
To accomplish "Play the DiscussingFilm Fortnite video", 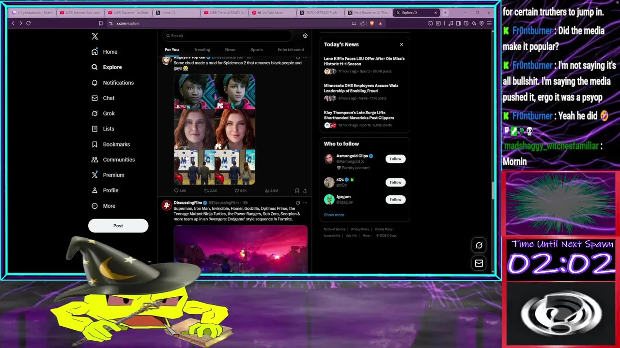I will pyautogui.click(x=241, y=249).
